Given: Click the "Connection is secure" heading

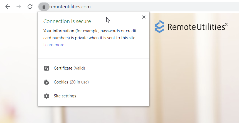Looking at the screenshot, I should click(67, 21).
